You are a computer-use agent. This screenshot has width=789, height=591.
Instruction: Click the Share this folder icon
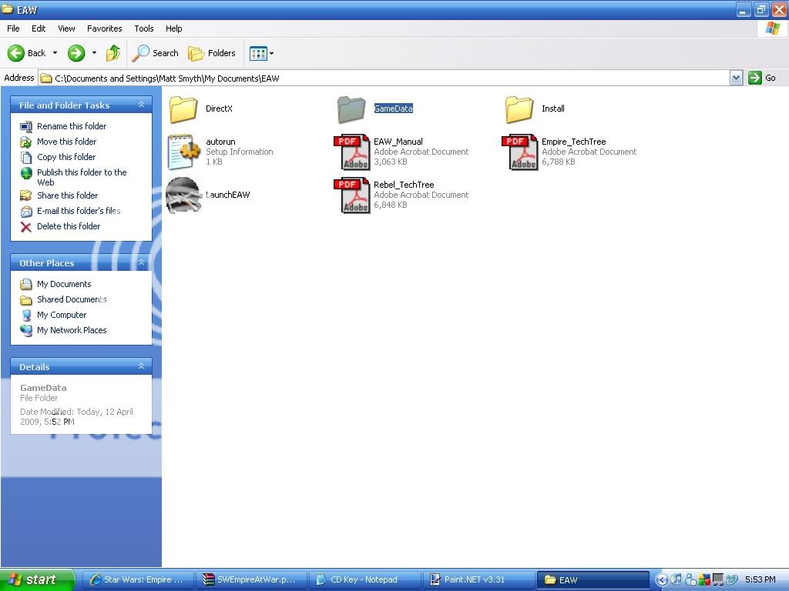[26, 195]
